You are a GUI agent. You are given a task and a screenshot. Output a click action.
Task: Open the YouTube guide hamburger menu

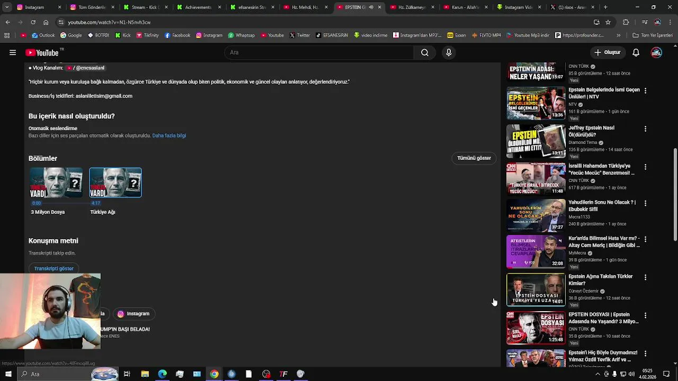12,52
